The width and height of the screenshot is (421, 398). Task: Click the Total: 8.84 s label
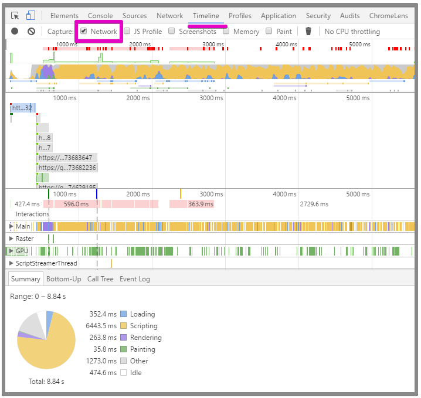tap(46, 382)
